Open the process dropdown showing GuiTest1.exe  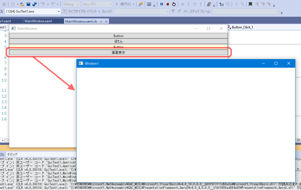[33, 11]
